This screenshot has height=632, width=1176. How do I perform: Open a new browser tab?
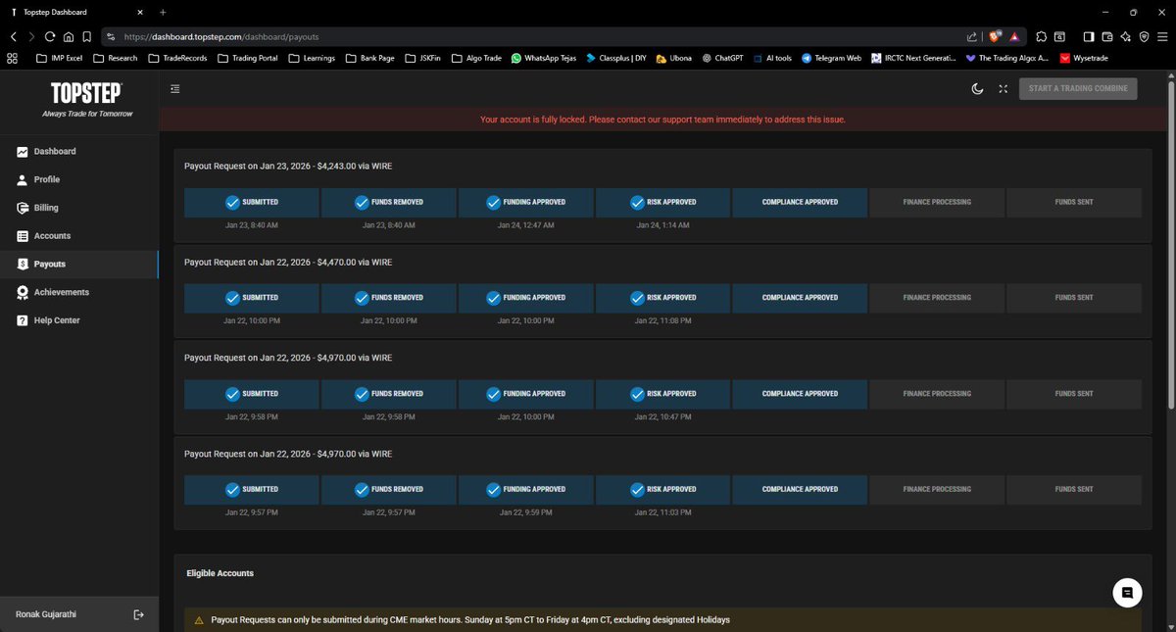point(163,12)
